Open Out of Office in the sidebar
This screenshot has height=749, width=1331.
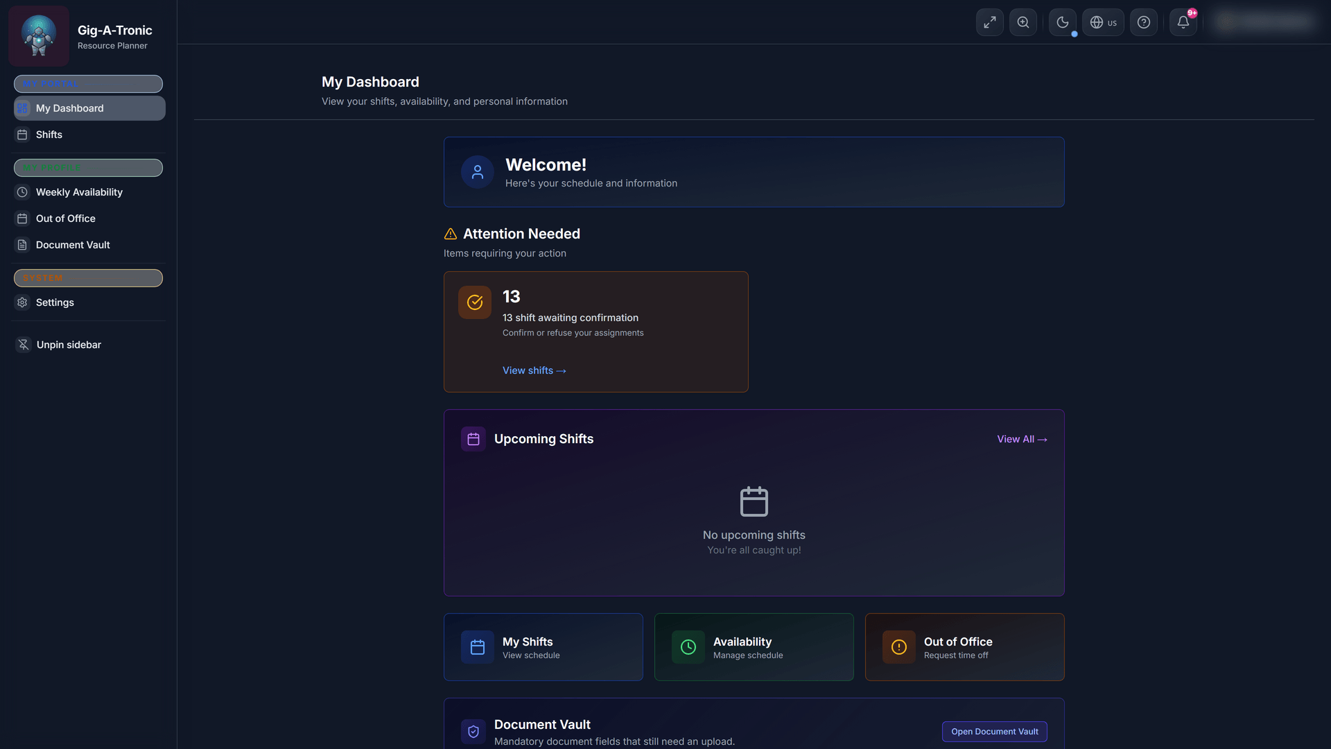click(x=89, y=218)
